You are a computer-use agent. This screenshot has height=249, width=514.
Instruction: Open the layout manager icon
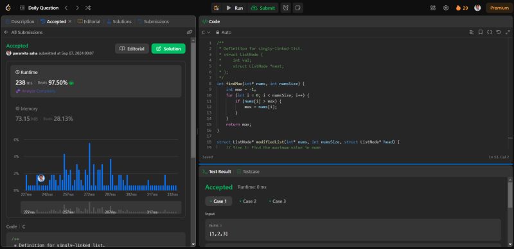pyautogui.click(x=433, y=8)
